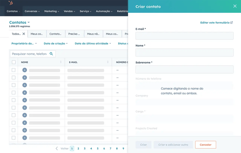This screenshot has width=241, height=153.
Task: Close the Todos tab with X
Action: coord(24,34)
